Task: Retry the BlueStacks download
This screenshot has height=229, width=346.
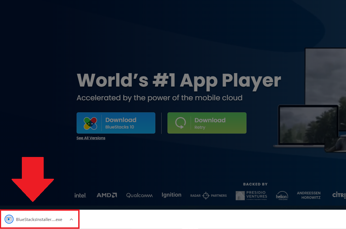Action: pos(207,123)
